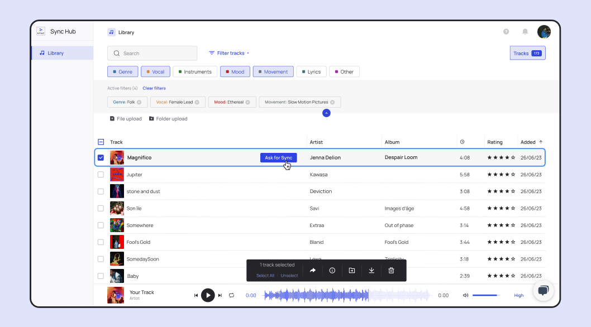The height and width of the screenshot is (327, 591).
Task: Check the Jupiter track checkbox
Action: tap(101, 175)
